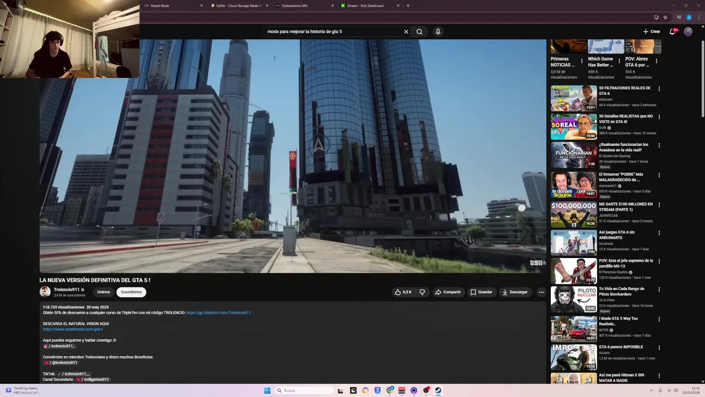
Task: Open GTA 6 parece IMPOSIBLE video
Action: coord(573,357)
